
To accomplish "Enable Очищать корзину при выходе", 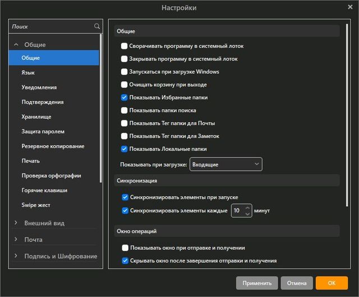I will (125, 85).
